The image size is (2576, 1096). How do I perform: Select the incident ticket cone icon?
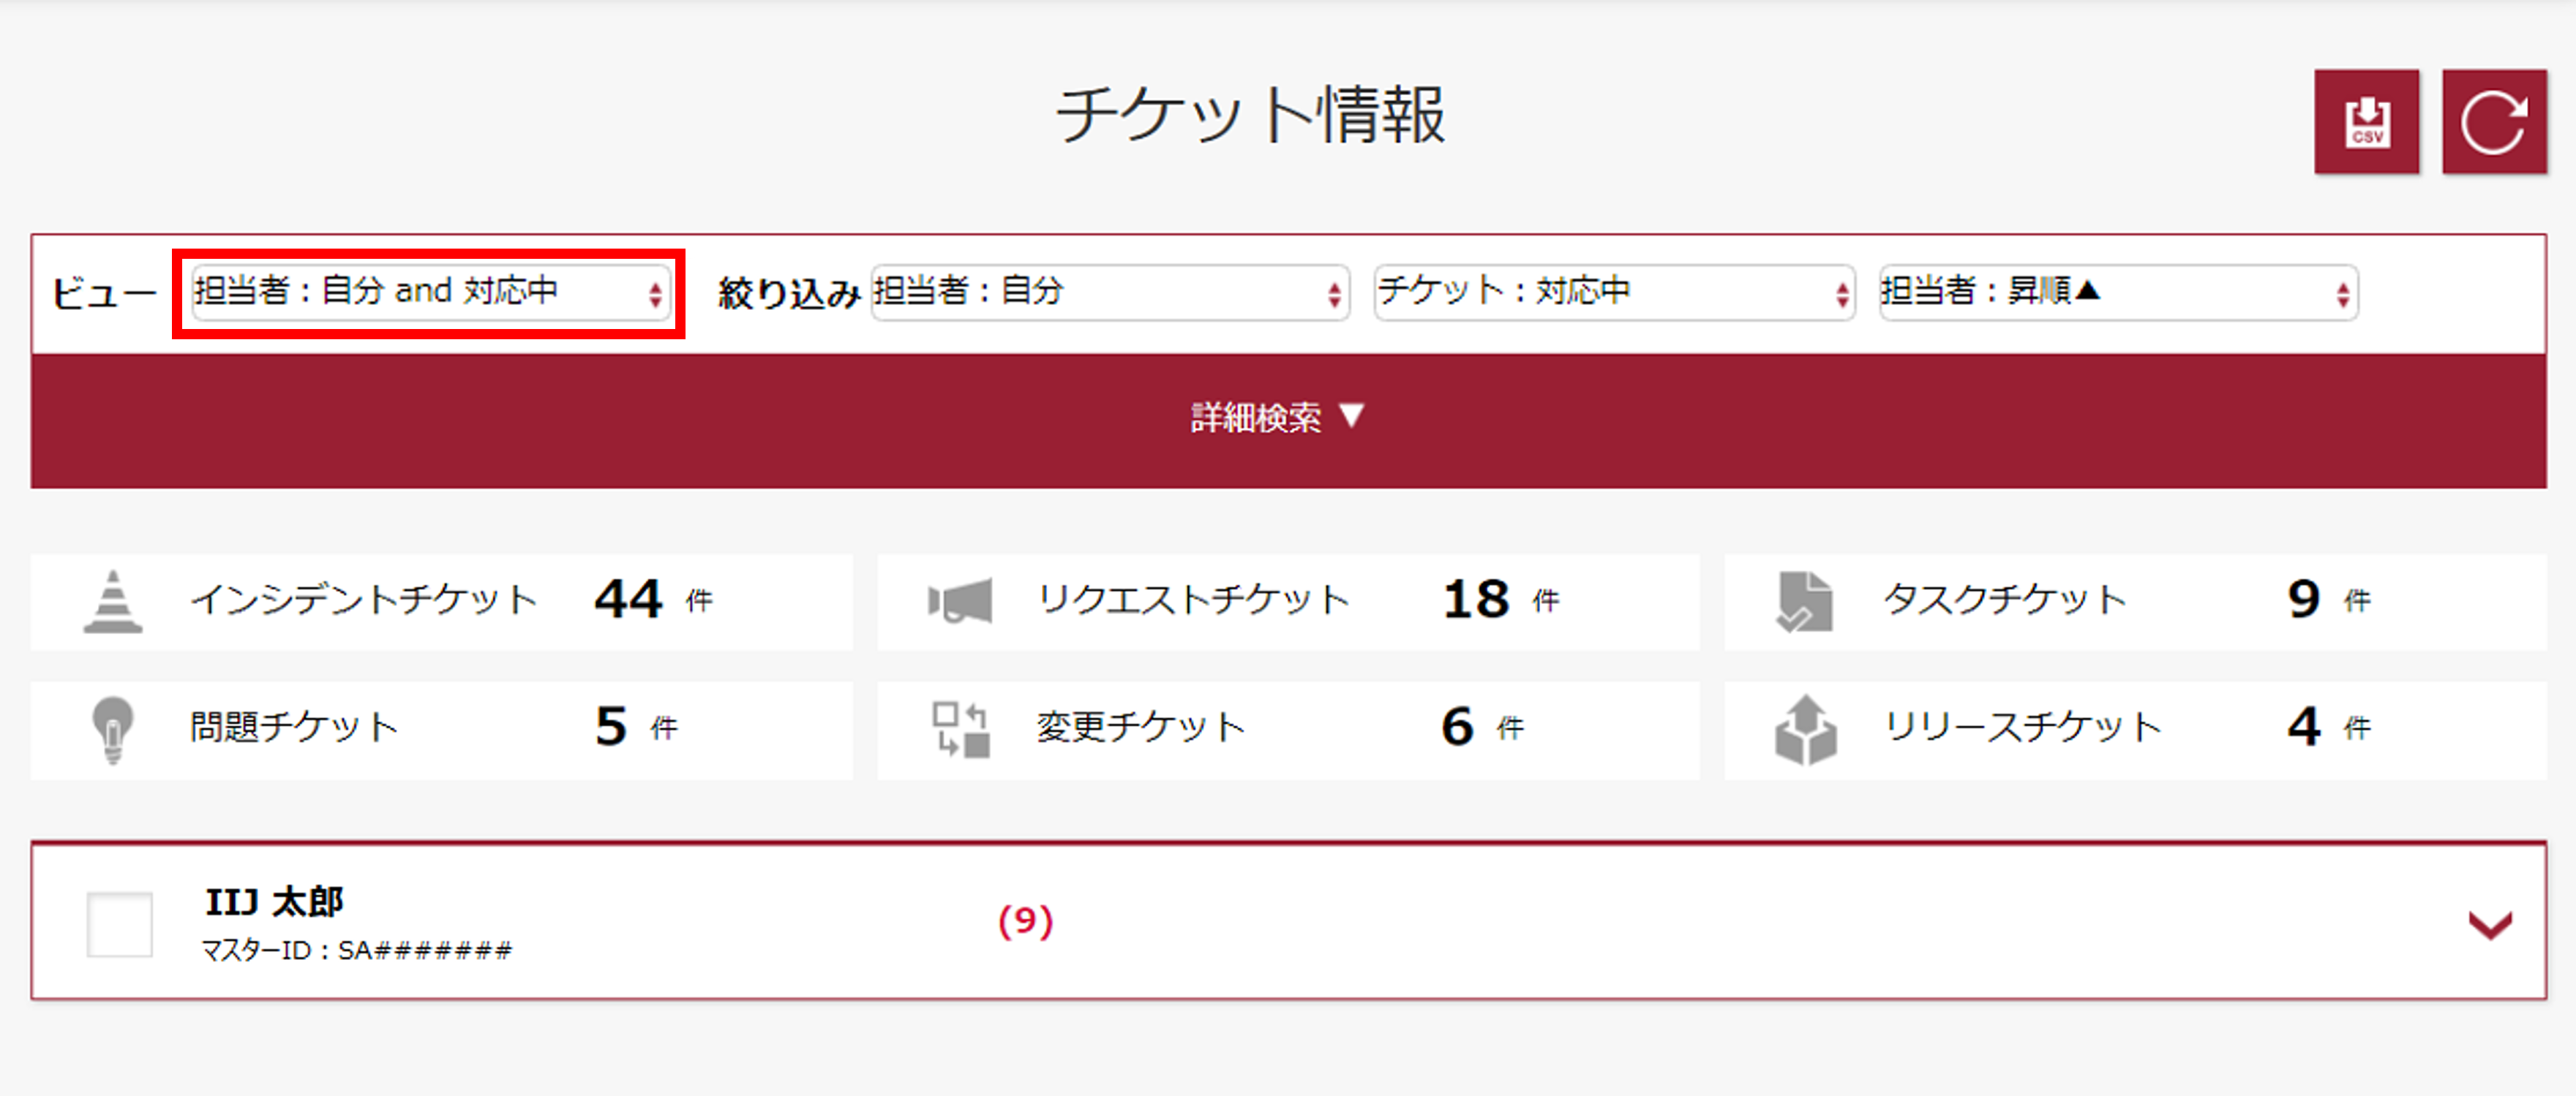pos(113,602)
